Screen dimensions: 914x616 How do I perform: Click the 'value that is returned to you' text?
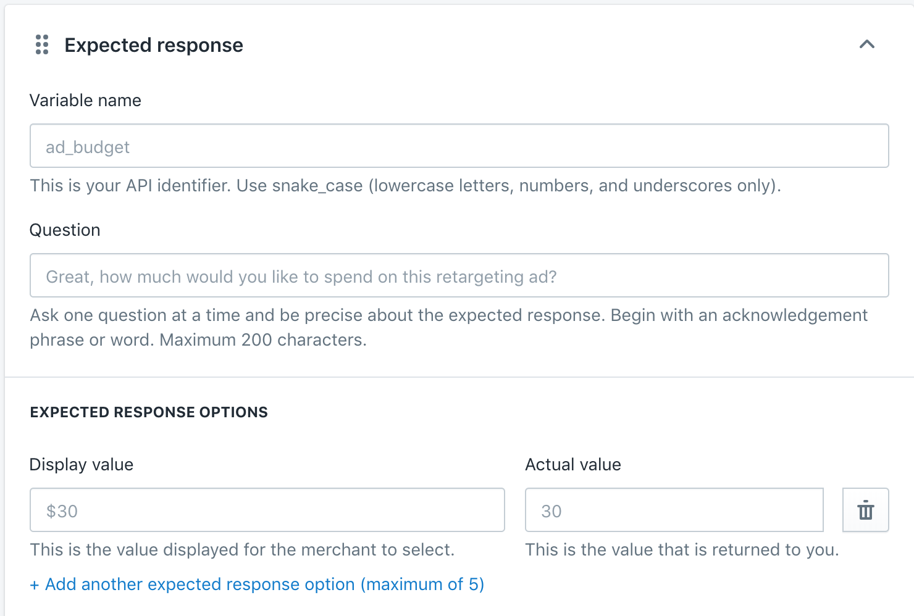pyautogui.click(x=682, y=550)
